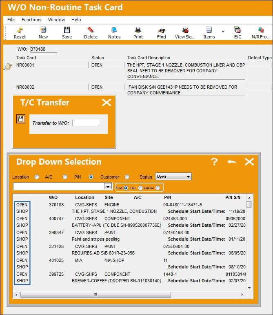
Task: Click the MIA SHOP site cell
Action: tap(114, 260)
